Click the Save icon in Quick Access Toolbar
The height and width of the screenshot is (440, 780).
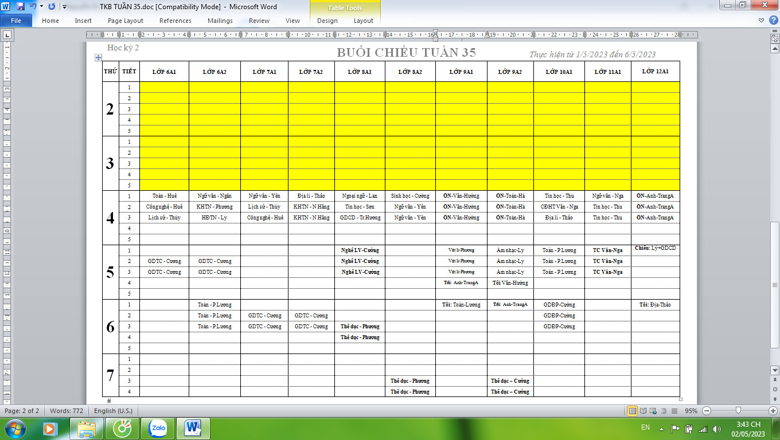point(21,7)
